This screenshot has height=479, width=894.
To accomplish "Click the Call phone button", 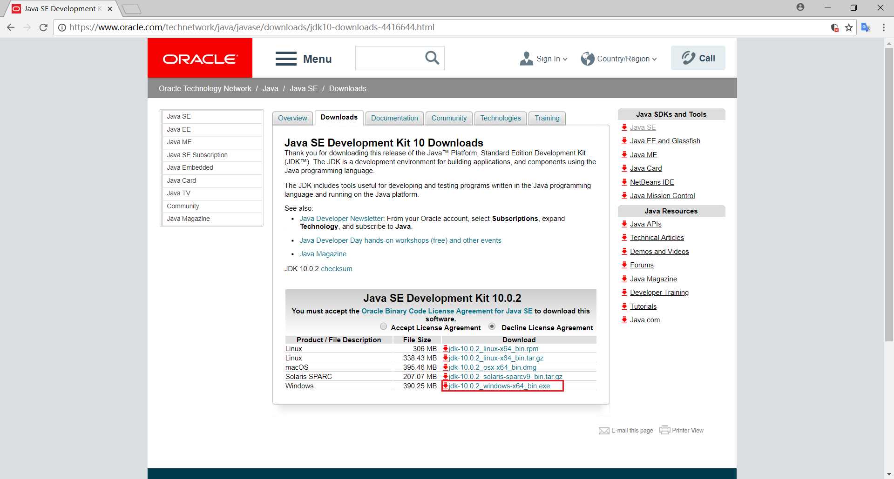I will [698, 58].
